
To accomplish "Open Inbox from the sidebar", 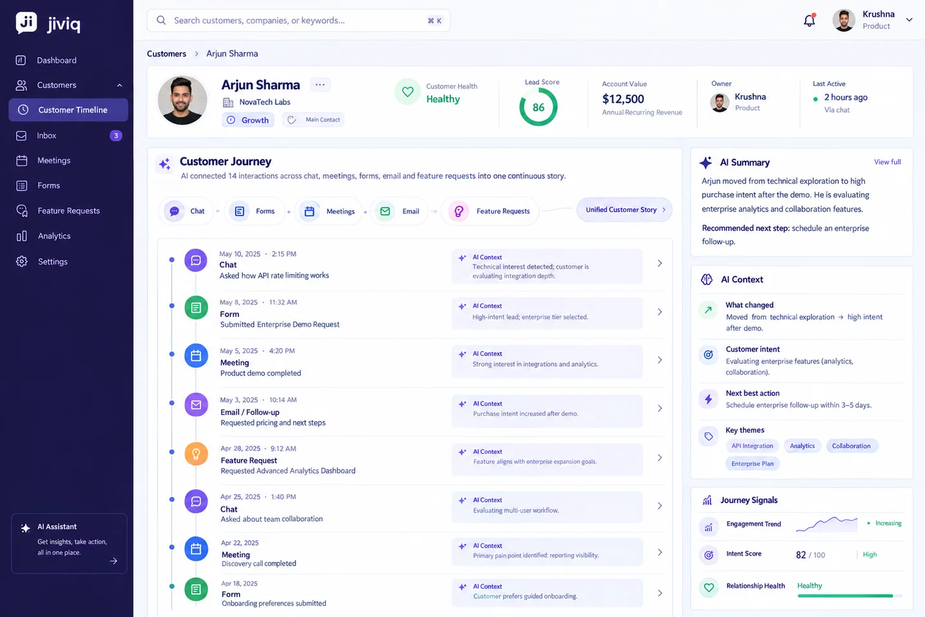I will pyautogui.click(x=69, y=136).
